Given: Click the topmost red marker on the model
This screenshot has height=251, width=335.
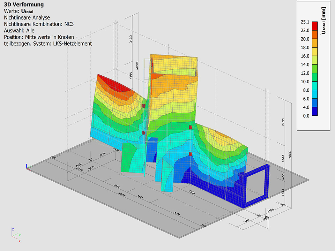Looking at the screenshot, I should click(x=143, y=106).
